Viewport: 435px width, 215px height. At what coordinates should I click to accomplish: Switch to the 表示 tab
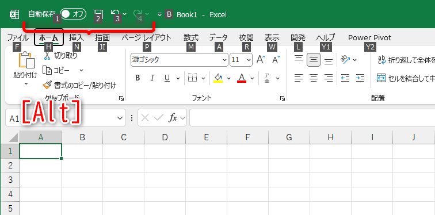click(x=272, y=37)
